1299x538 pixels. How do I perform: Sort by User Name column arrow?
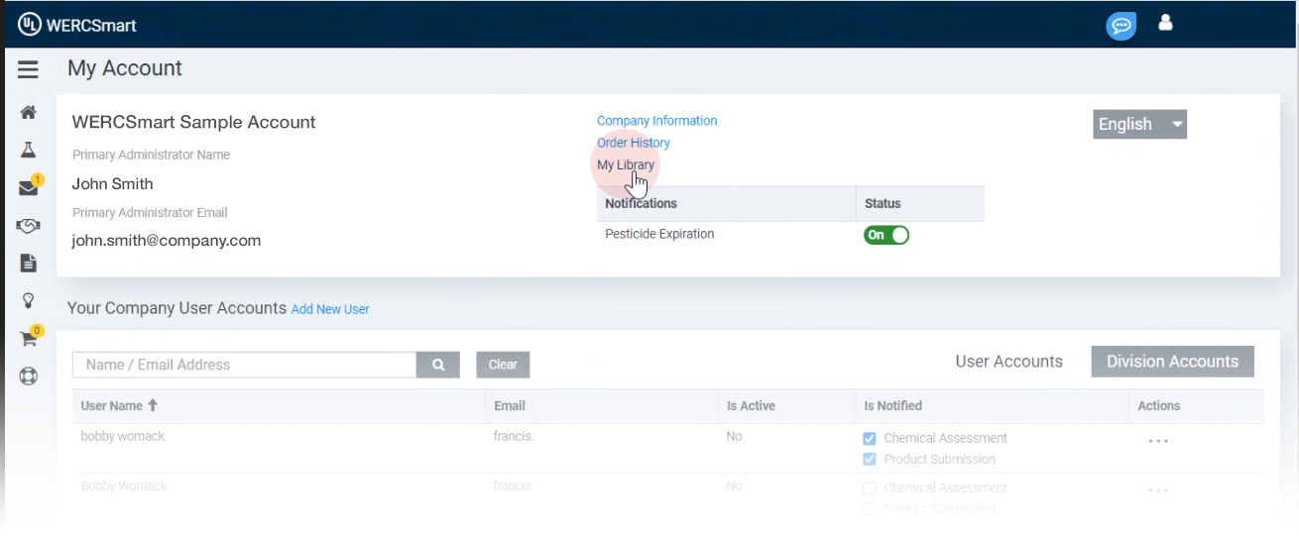point(153,405)
